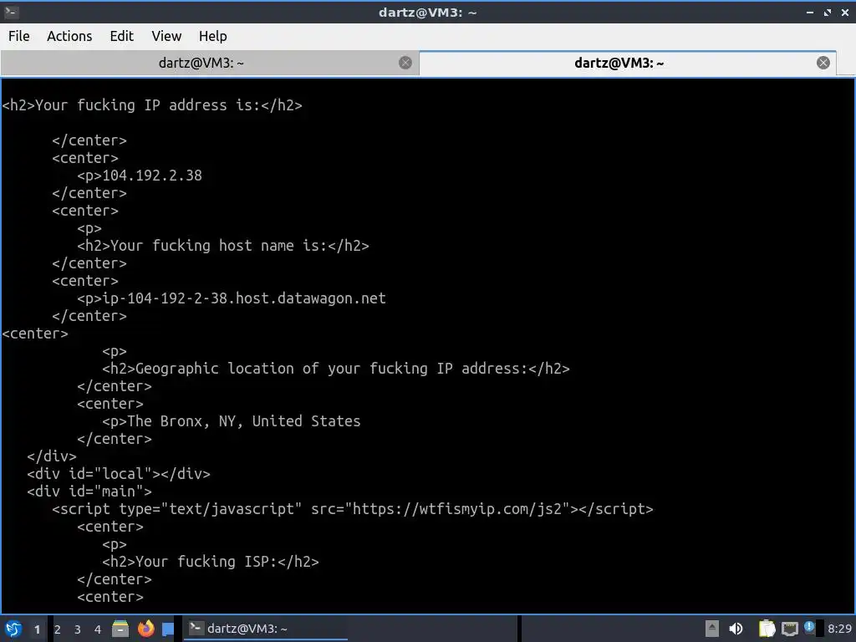The image size is (856, 642).
Task: Select the second dartz@VM3 terminal tab
Action: 619,63
